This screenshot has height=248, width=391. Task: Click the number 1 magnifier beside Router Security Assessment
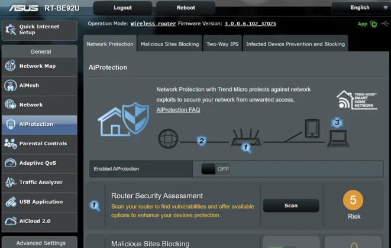click(95, 205)
